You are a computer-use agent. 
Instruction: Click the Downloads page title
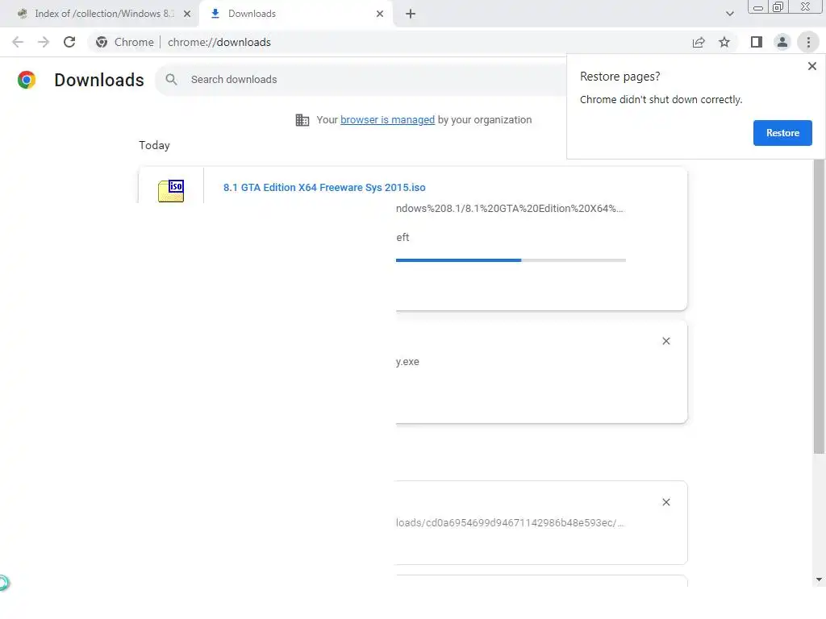coord(99,80)
